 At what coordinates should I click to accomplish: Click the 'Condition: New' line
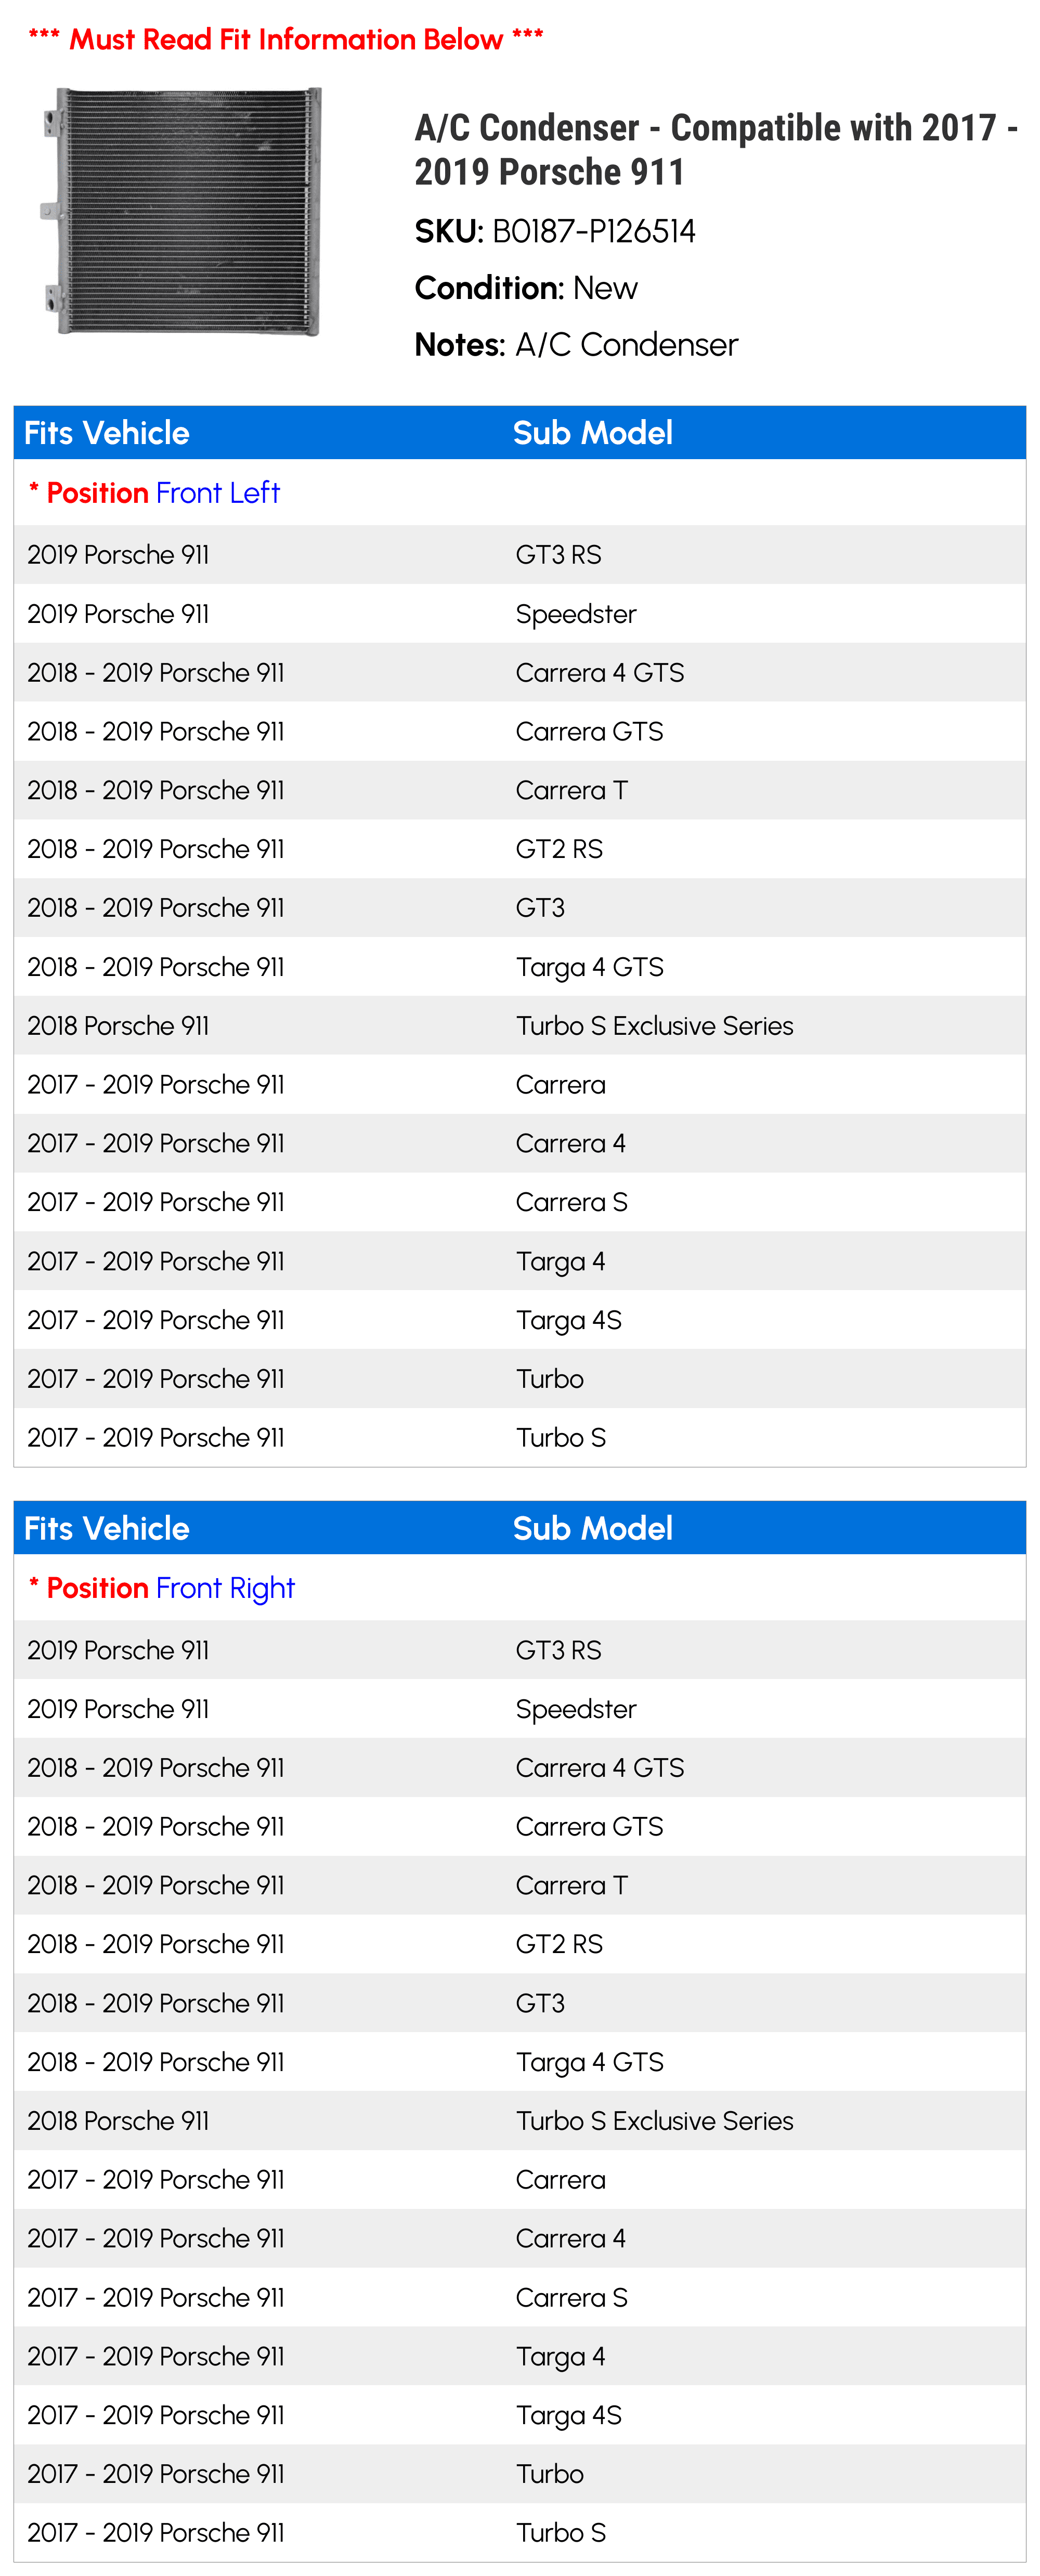526,288
